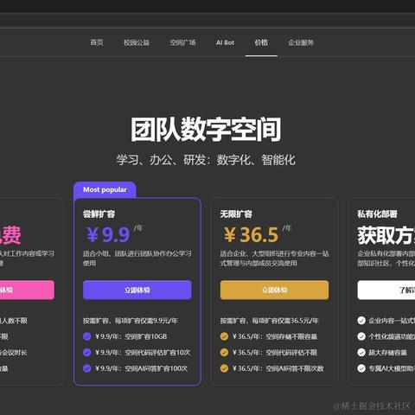Click the Most popular badge
This screenshot has width=415, height=415.
[x=105, y=189]
